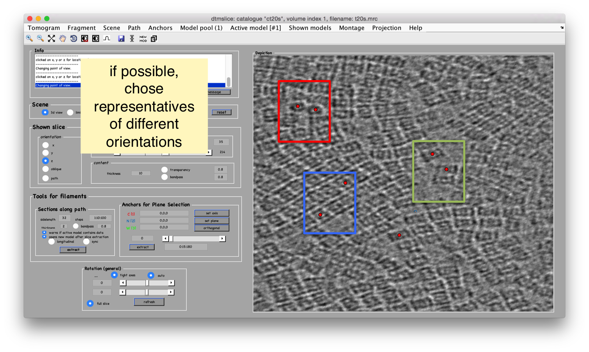Select the zoom out magnifier tool

pyautogui.click(x=40, y=38)
